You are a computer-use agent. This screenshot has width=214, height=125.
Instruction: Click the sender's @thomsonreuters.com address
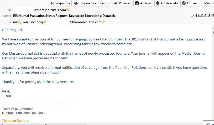50,10
